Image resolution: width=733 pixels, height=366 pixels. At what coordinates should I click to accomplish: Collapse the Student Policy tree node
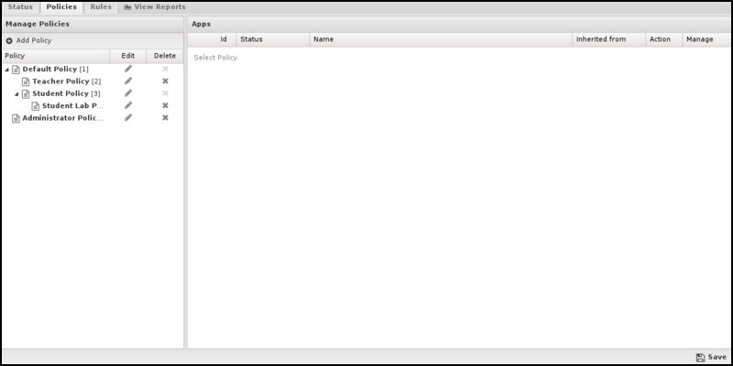pos(16,94)
